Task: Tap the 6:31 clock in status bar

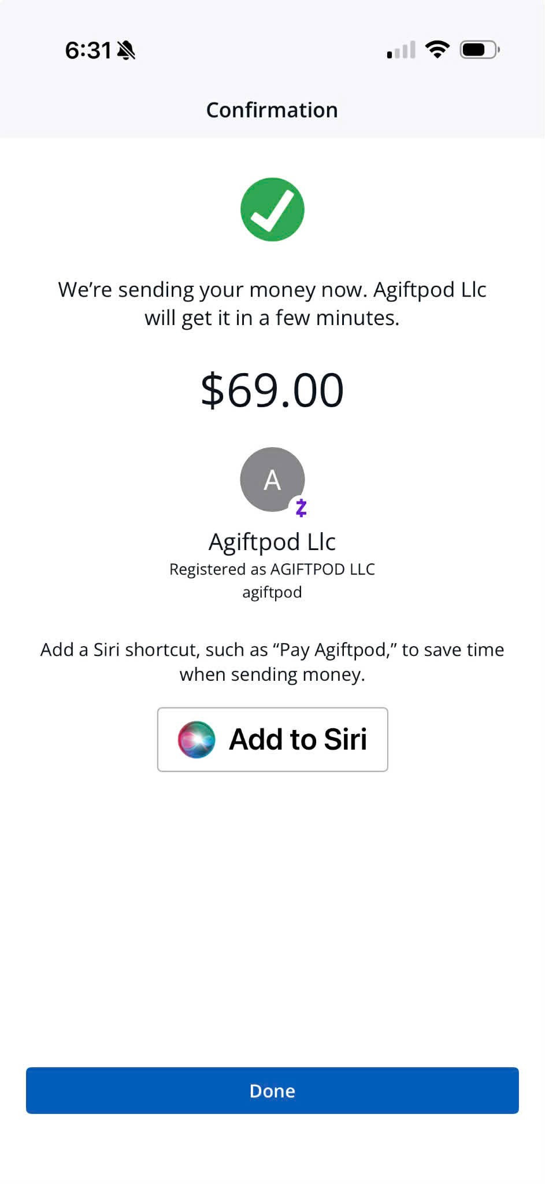Action: point(88,51)
